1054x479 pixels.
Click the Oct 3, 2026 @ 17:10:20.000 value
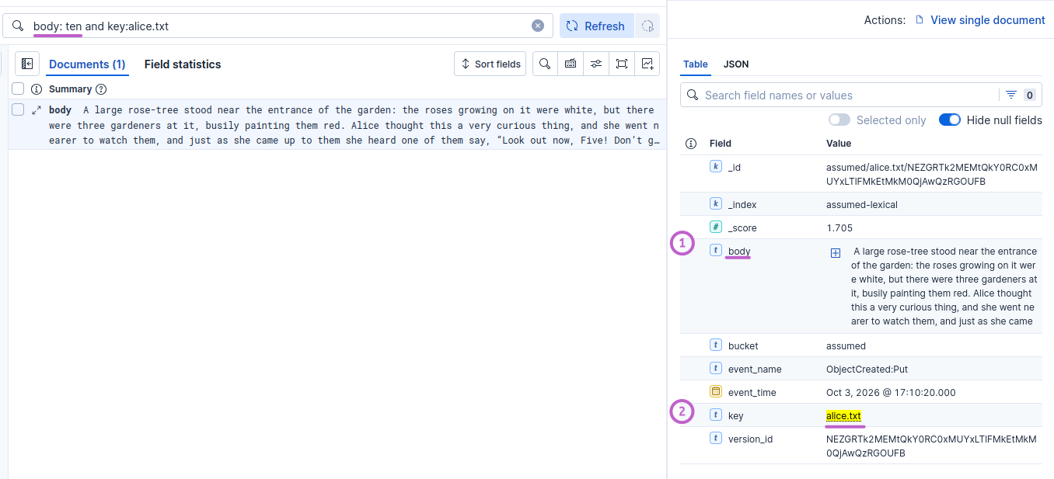click(891, 392)
